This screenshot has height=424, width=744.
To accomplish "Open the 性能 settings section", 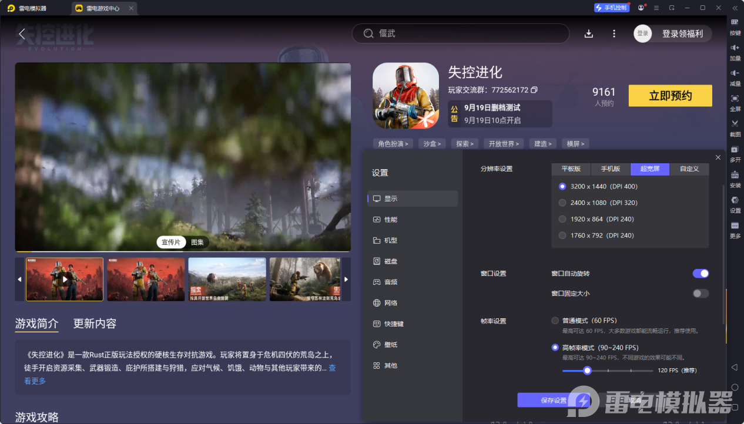I will point(390,220).
